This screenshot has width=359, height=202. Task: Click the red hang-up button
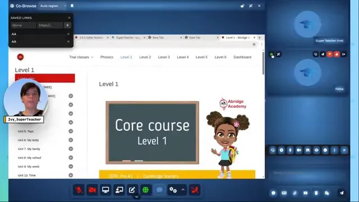pos(195,190)
